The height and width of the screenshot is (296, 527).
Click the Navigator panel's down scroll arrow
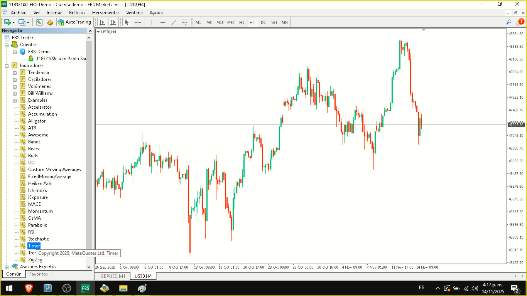pos(89,267)
